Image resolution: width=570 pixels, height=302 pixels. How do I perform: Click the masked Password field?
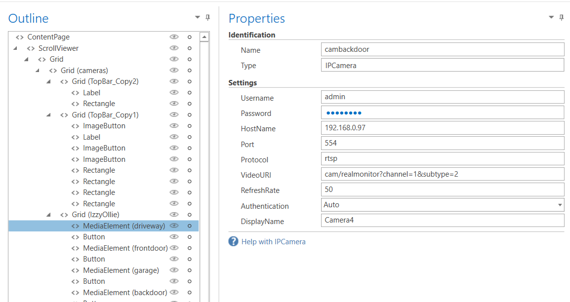[x=443, y=113]
